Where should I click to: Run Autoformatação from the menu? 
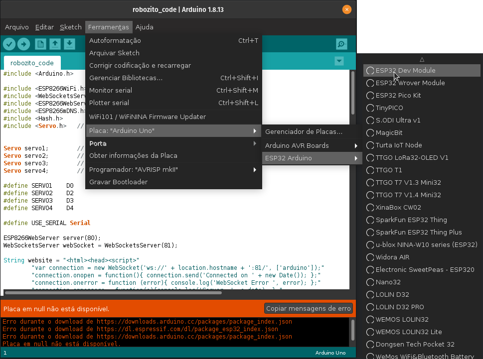(x=173, y=41)
